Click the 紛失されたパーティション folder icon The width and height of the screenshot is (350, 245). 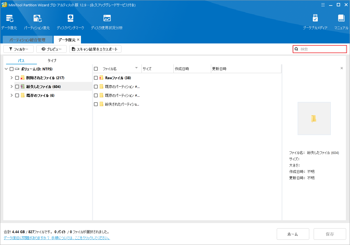click(101, 104)
